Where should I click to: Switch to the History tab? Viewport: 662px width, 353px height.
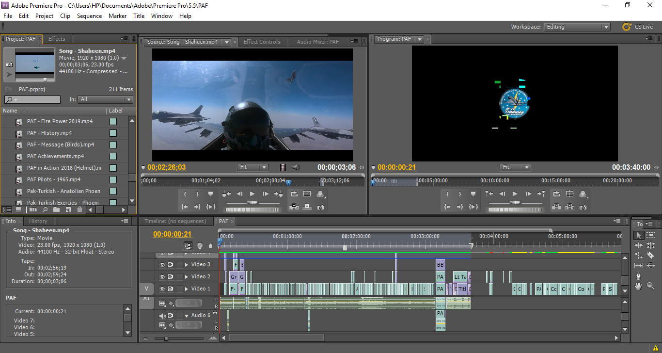38,221
